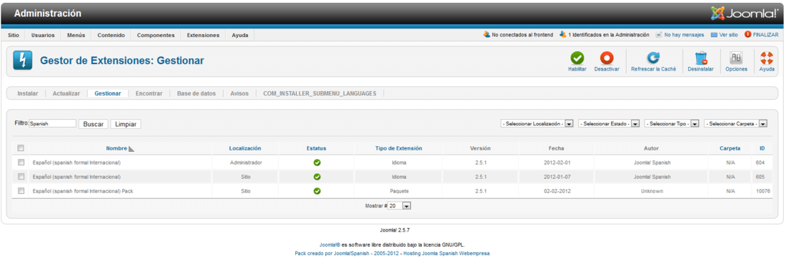786x258 pixels.
Task: Open the Usuarios menu
Action: [x=43, y=36]
